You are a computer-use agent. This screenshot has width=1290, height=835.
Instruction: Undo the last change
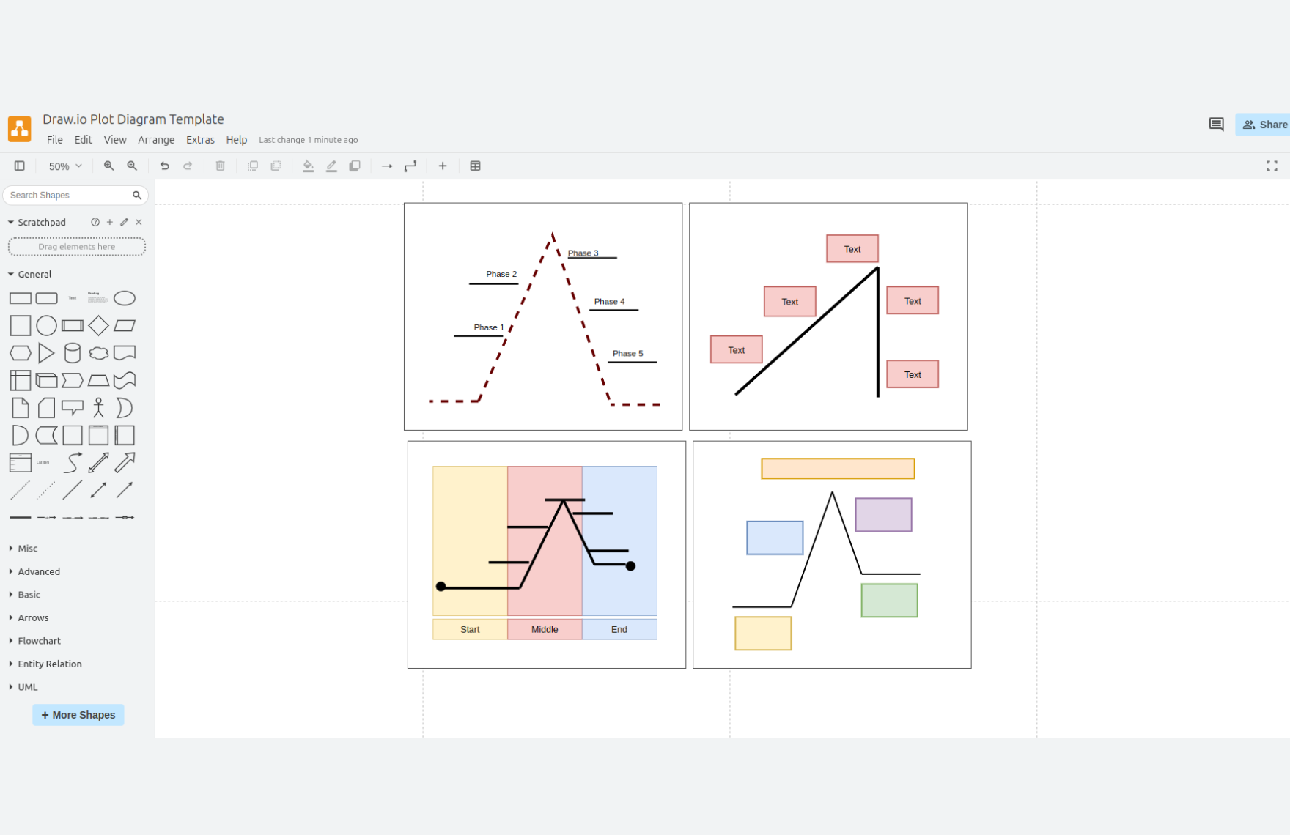(x=165, y=166)
